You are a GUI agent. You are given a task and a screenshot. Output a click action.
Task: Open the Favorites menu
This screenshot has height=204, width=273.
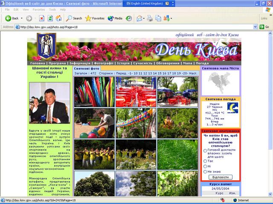click(x=39, y=9)
